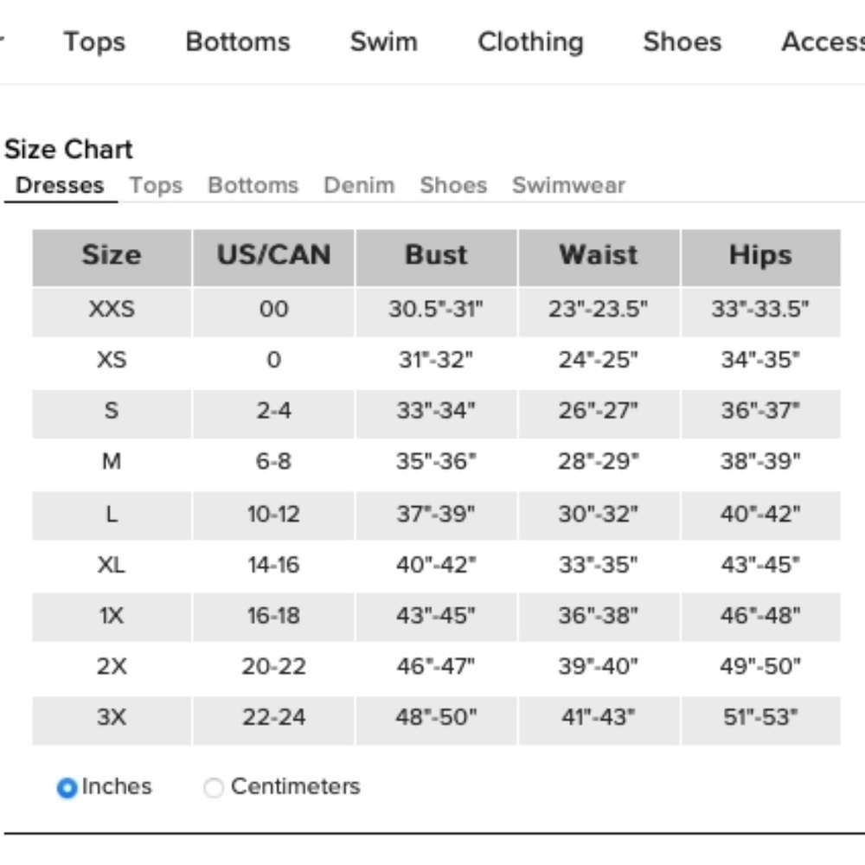Click the Size column header

point(112,258)
